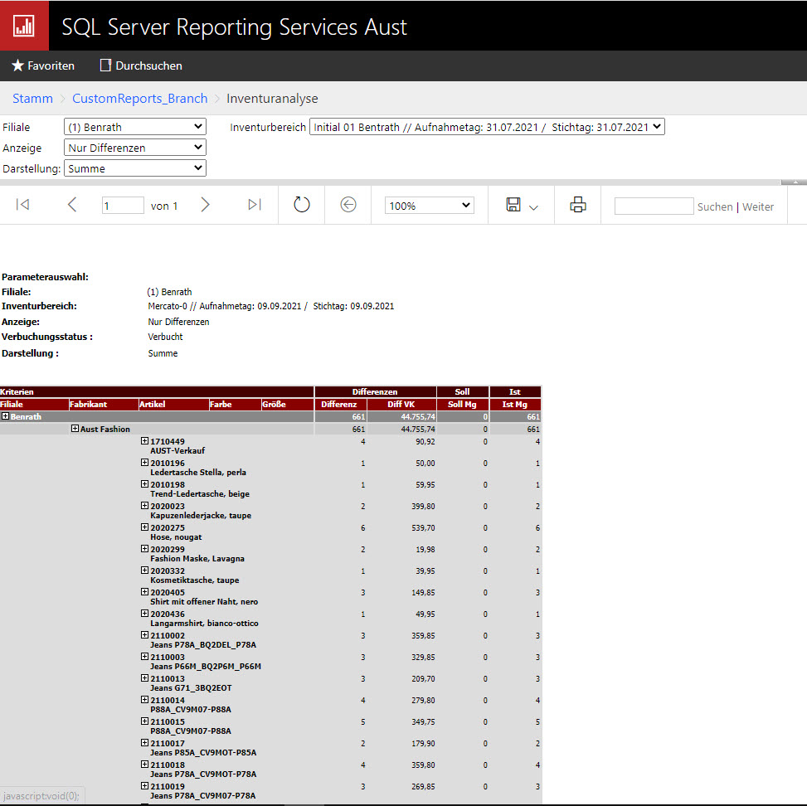This screenshot has height=806, width=807.
Task: Navigate to the CustomReports_Branch breadcrumb
Action: coord(139,99)
